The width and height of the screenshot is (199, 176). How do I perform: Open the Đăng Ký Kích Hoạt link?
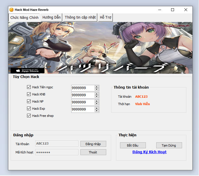(x=149, y=152)
